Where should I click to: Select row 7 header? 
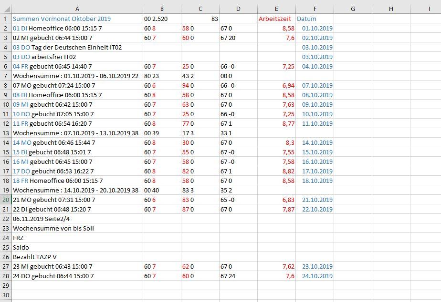coord(6,76)
